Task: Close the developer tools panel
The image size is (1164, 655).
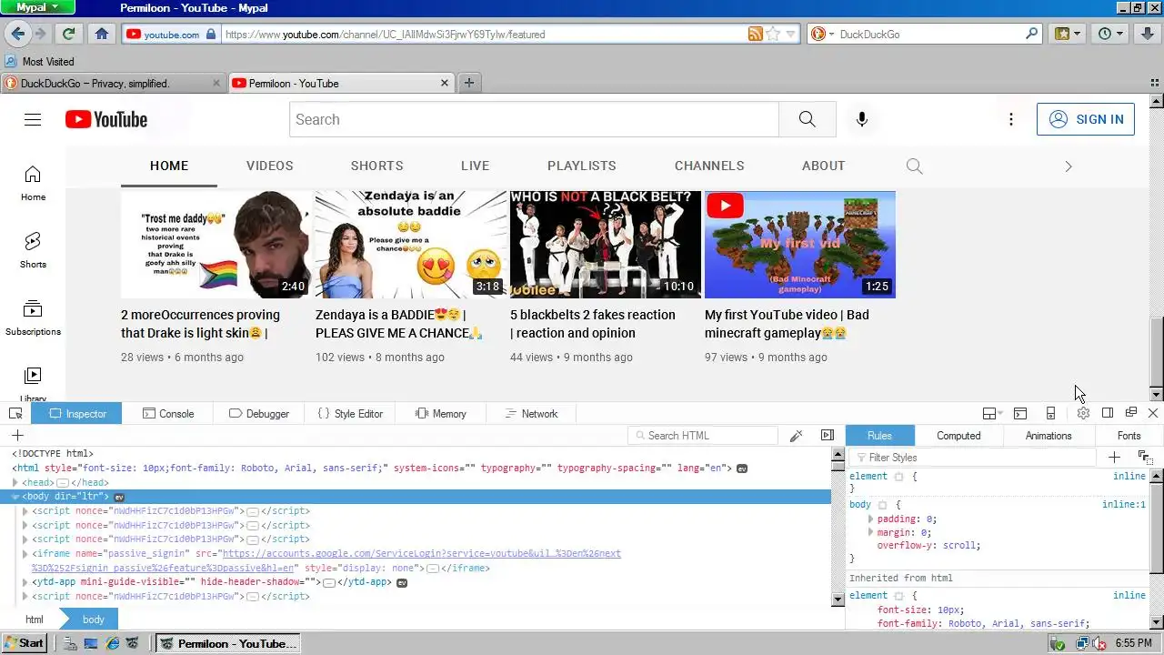Action: tap(1153, 413)
